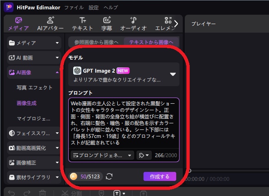
Task: Click inside the prompt text area
Action: 124,123
